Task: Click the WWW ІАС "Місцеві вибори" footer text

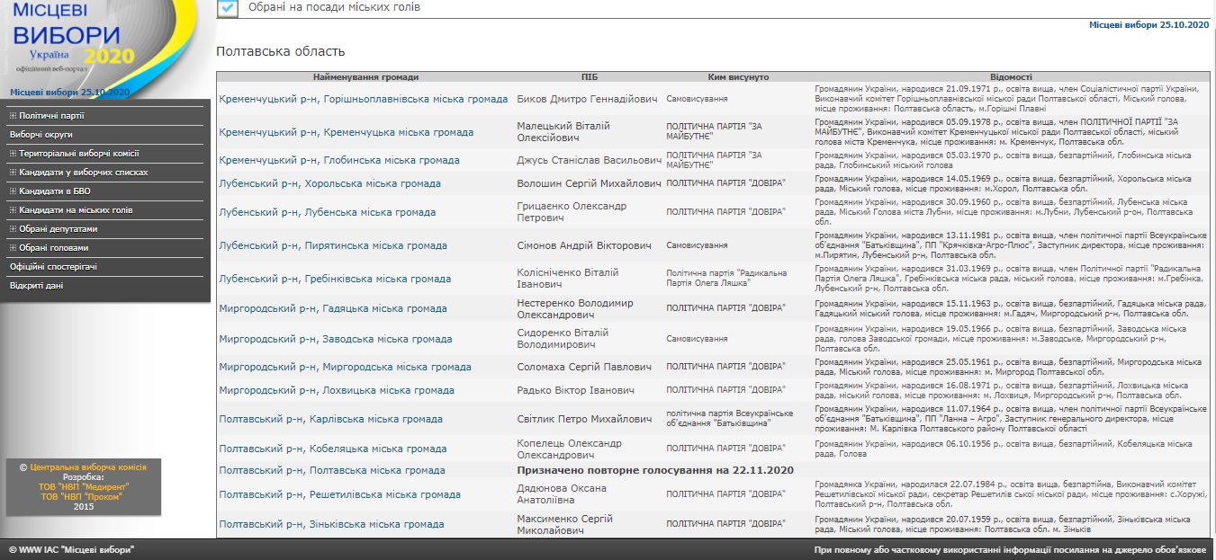Action: 70,549
